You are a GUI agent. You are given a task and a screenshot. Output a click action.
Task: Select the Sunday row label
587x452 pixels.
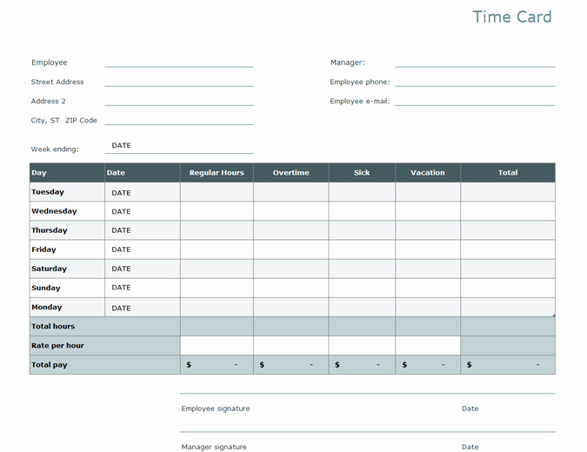click(67, 288)
